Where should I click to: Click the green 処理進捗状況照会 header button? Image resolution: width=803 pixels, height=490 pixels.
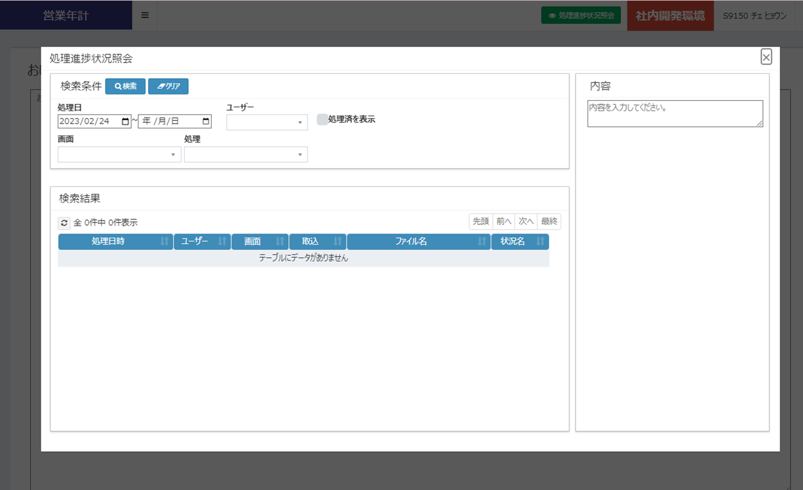[x=581, y=16]
